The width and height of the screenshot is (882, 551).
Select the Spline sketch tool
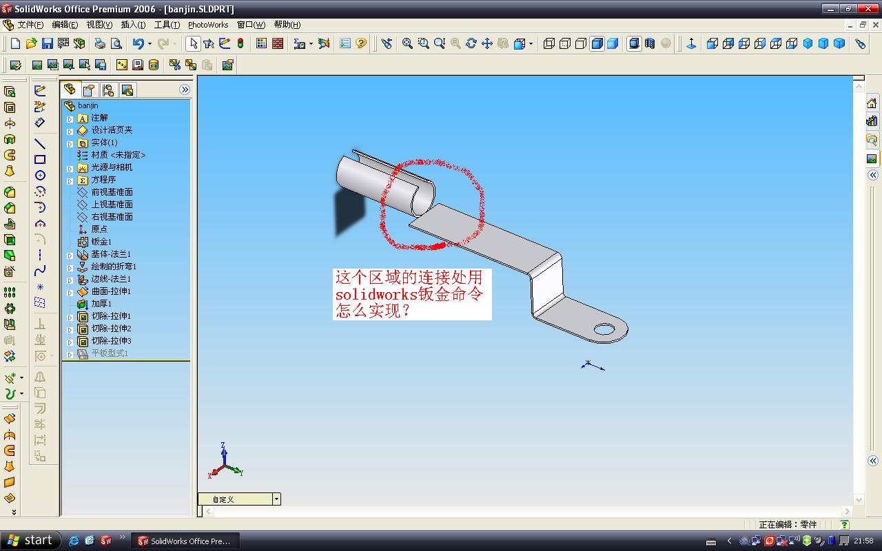pos(40,271)
